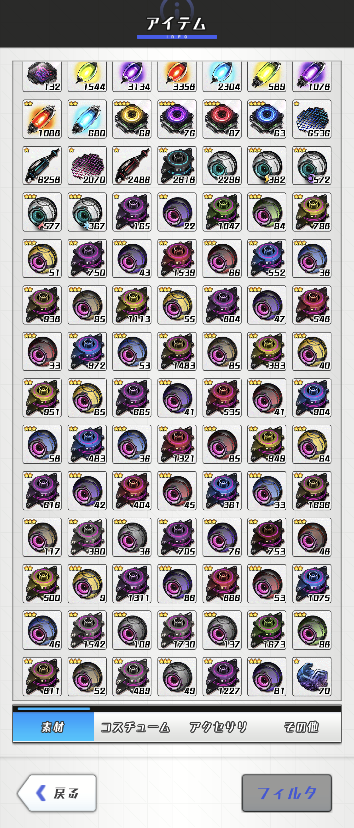
Task: Pick the yellow orb item with count 9
Action: (x=87, y=584)
